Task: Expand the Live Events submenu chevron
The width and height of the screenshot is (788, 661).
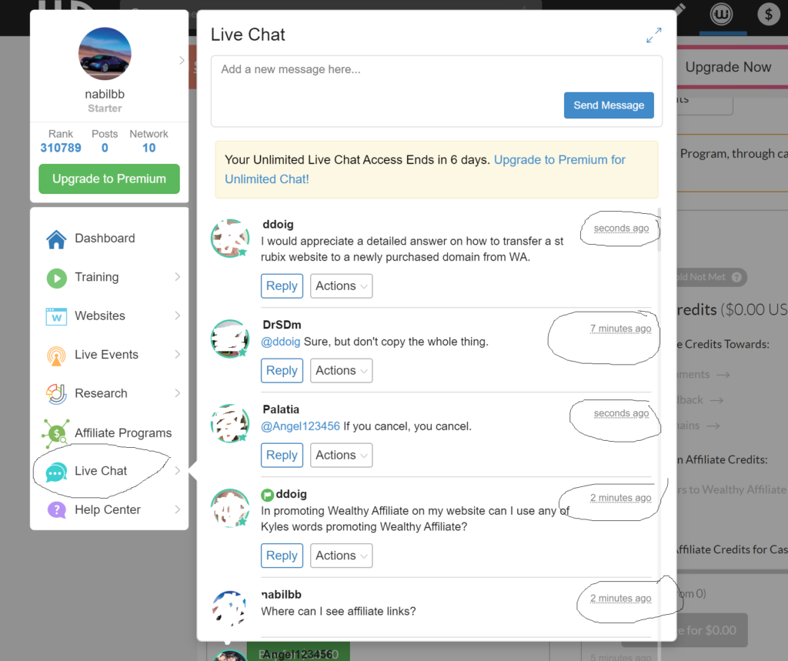Action: pos(178,355)
